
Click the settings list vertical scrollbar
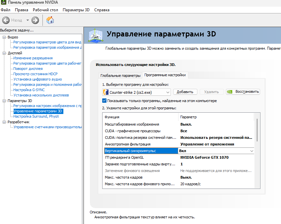pos(257,130)
